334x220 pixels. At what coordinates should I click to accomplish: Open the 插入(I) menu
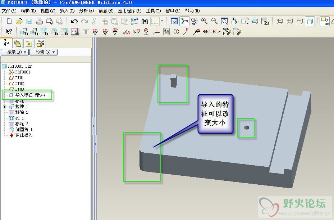click(x=67, y=11)
